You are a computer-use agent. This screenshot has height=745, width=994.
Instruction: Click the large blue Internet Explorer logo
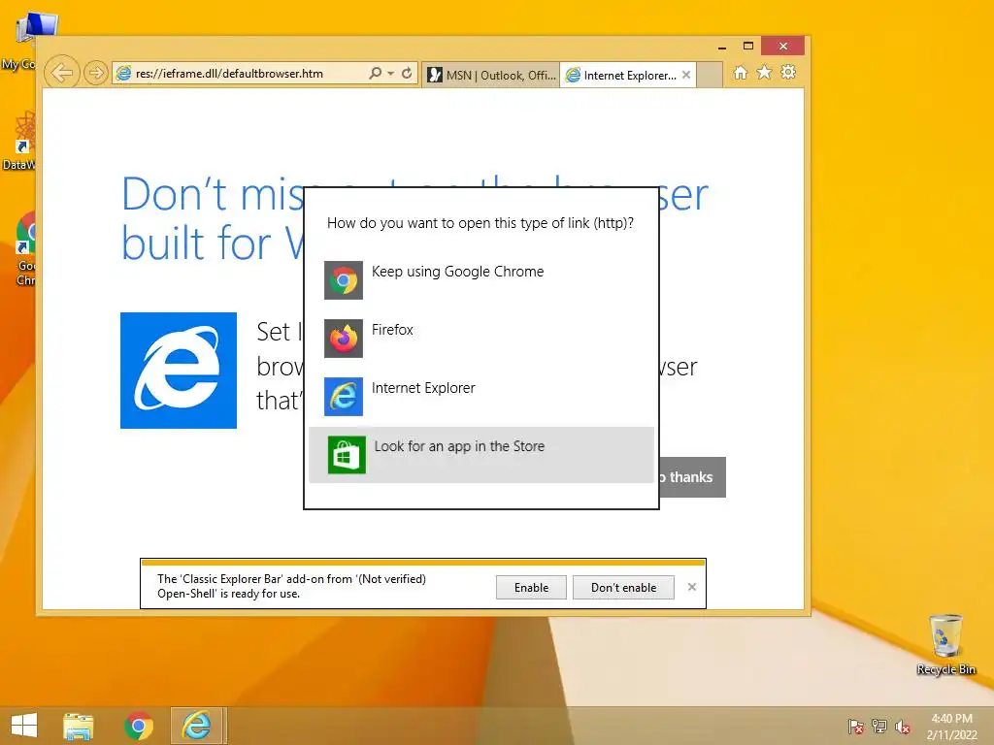(x=179, y=371)
